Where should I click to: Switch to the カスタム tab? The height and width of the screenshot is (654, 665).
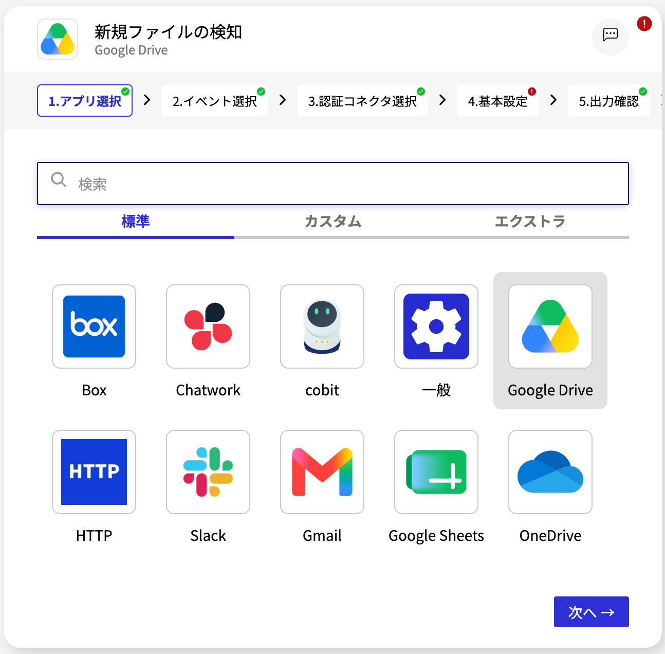point(333,222)
